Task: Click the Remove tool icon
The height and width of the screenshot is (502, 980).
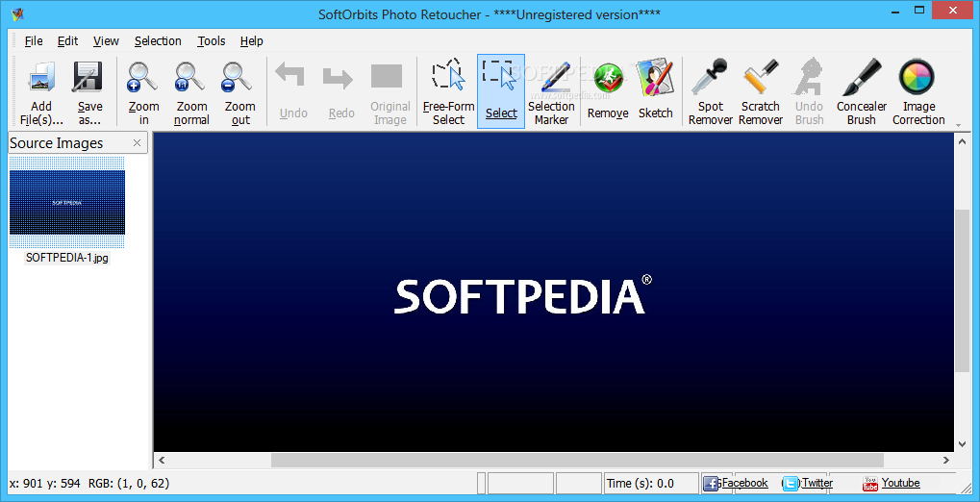Action: tap(608, 80)
